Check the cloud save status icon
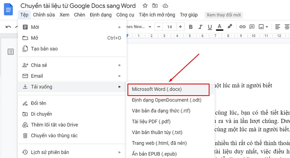 tap(165, 6)
